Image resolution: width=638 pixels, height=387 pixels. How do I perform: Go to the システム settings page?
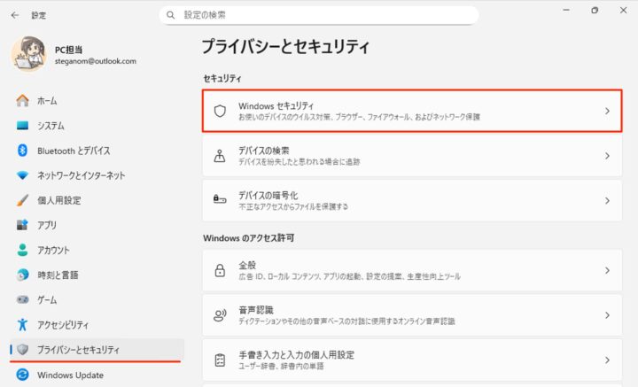[51, 126]
